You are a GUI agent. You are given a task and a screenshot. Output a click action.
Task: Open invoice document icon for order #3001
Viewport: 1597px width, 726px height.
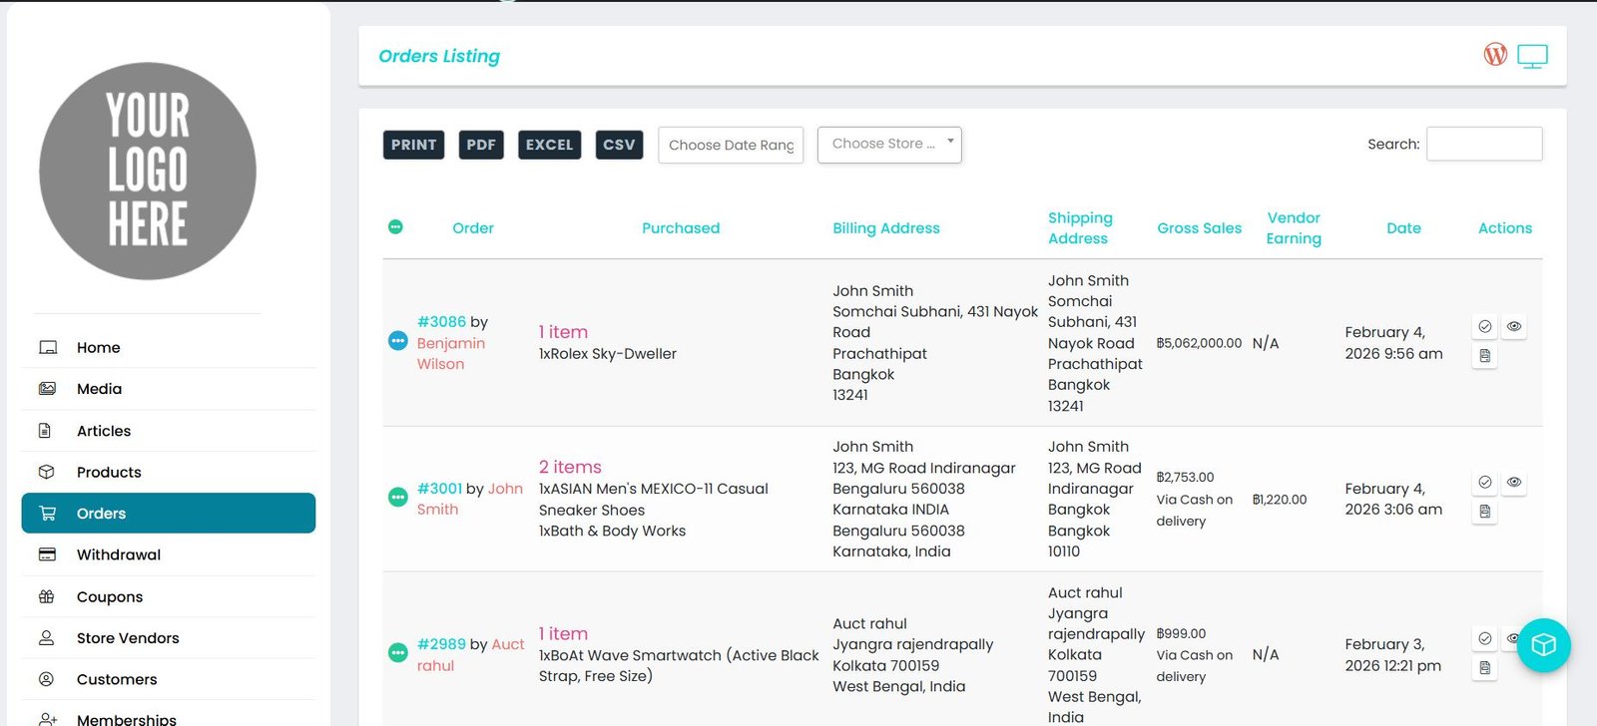pos(1484,512)
